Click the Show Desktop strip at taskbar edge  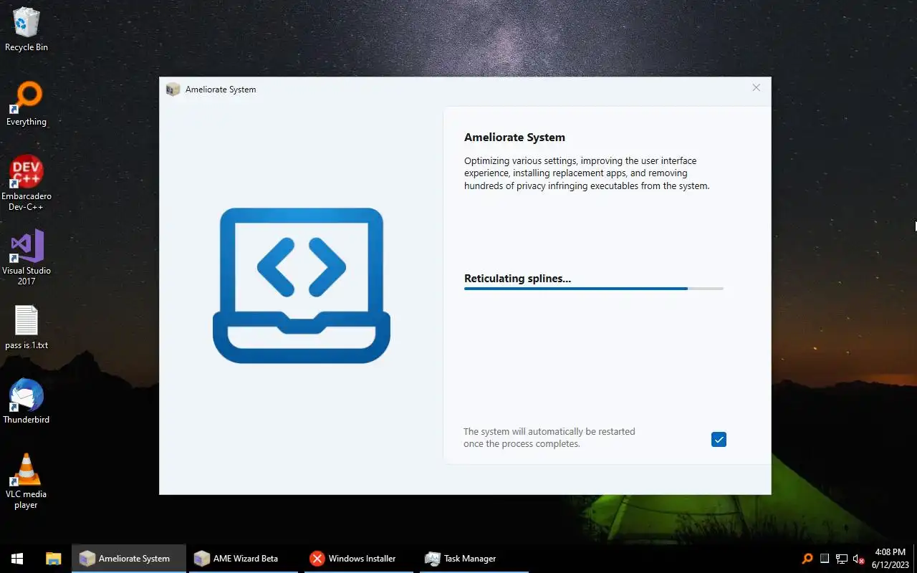(x=915, y=559)
